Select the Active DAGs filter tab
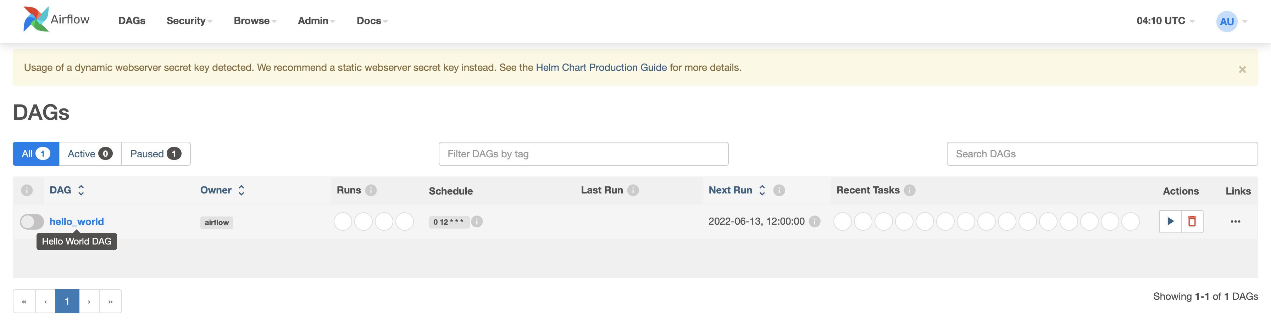The width and height of the screenshot is (1271, 326). coord(90,154)
